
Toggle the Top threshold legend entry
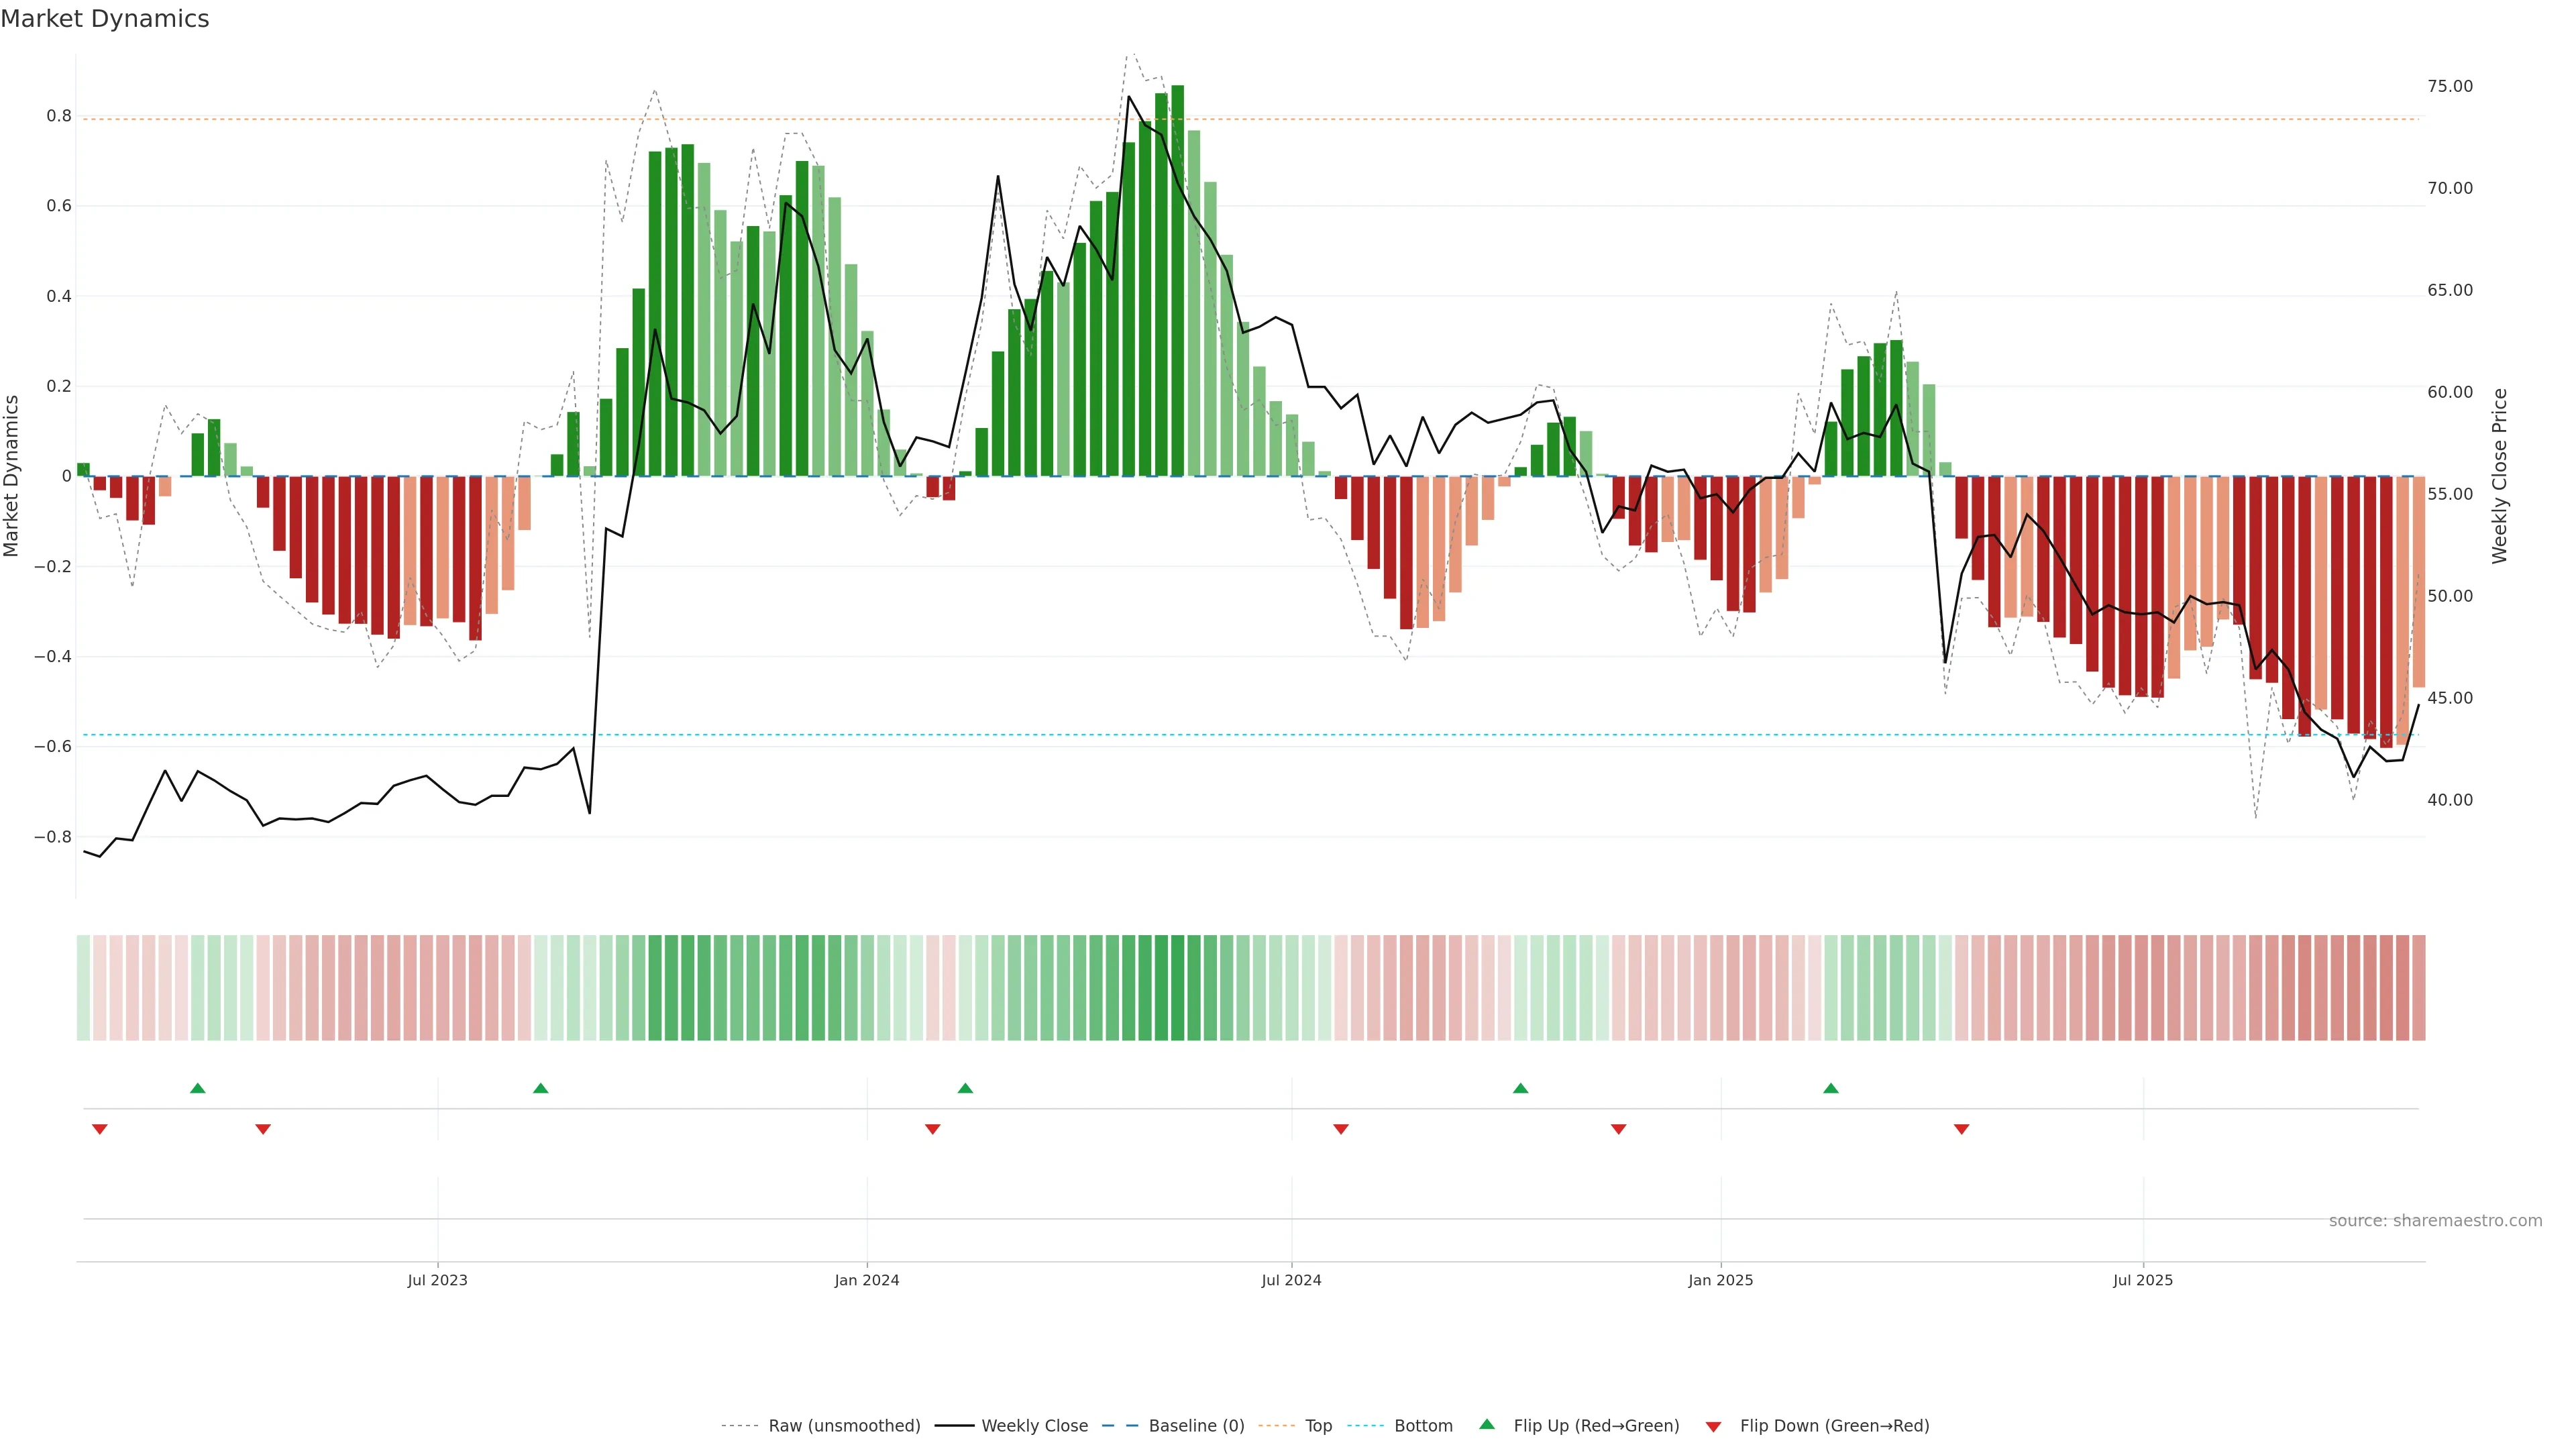tap(1318, 1426)
